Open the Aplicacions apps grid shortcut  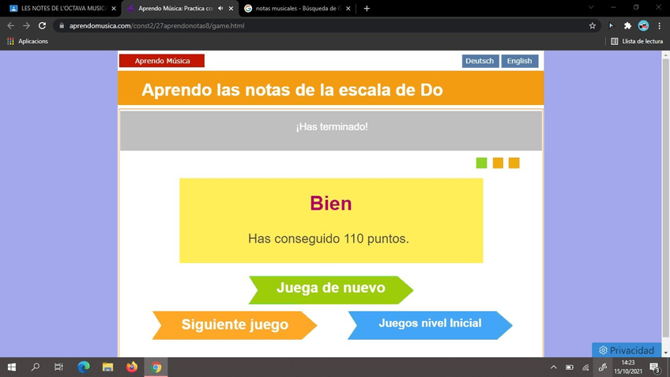pos(28,41)
